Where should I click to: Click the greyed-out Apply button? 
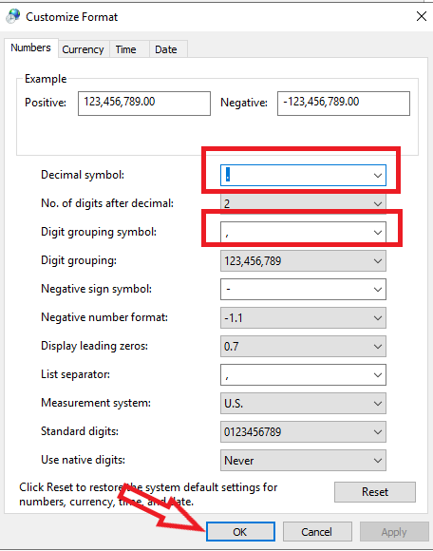pyautogui.click(x=394, y=532)
